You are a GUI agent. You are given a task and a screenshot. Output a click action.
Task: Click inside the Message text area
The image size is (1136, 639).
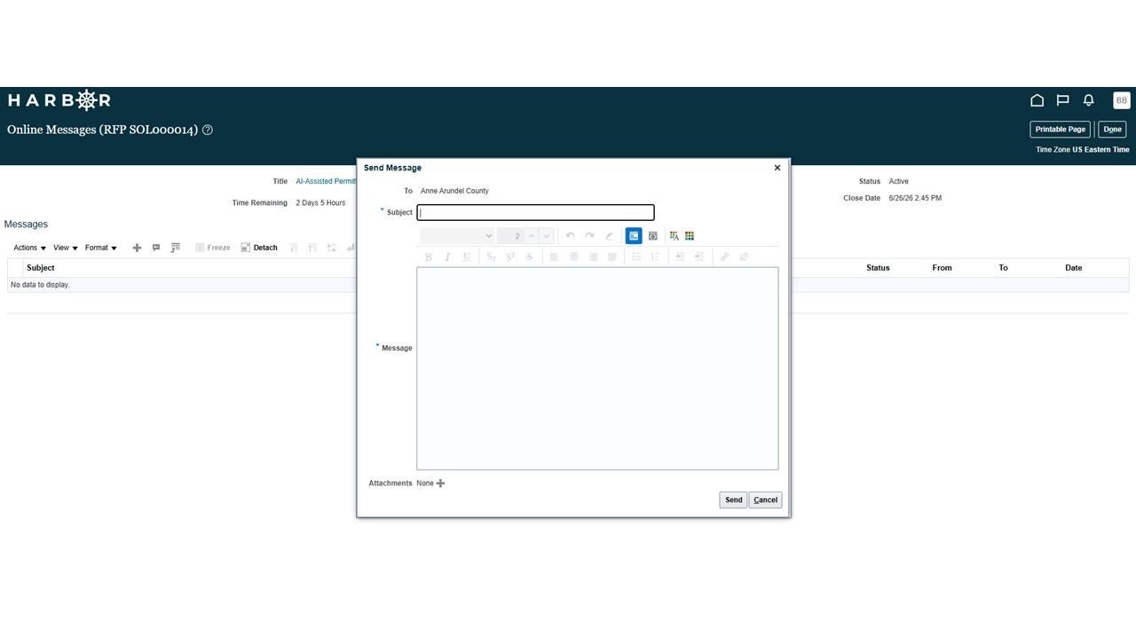pos(597,368)
